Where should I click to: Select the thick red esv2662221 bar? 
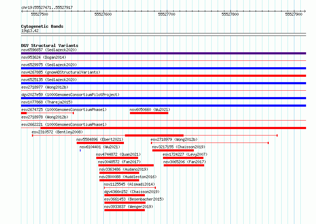tap(173, 128)
